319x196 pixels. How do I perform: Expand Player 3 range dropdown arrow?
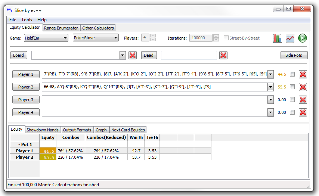tap(270, 100)
